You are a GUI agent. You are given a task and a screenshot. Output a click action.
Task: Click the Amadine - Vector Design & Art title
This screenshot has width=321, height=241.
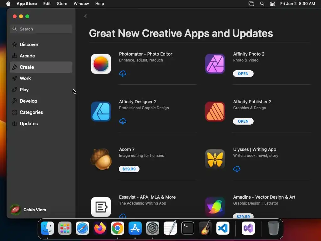pyautogui.click(x=264, y=197)
